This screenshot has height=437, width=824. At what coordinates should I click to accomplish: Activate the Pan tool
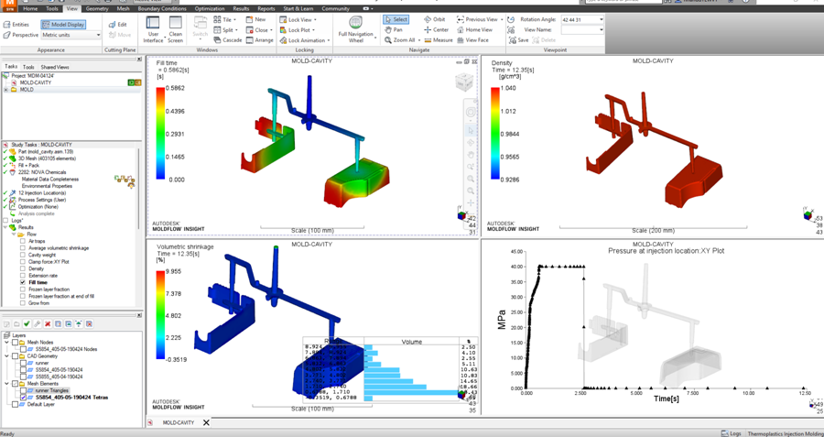point(394,30)
